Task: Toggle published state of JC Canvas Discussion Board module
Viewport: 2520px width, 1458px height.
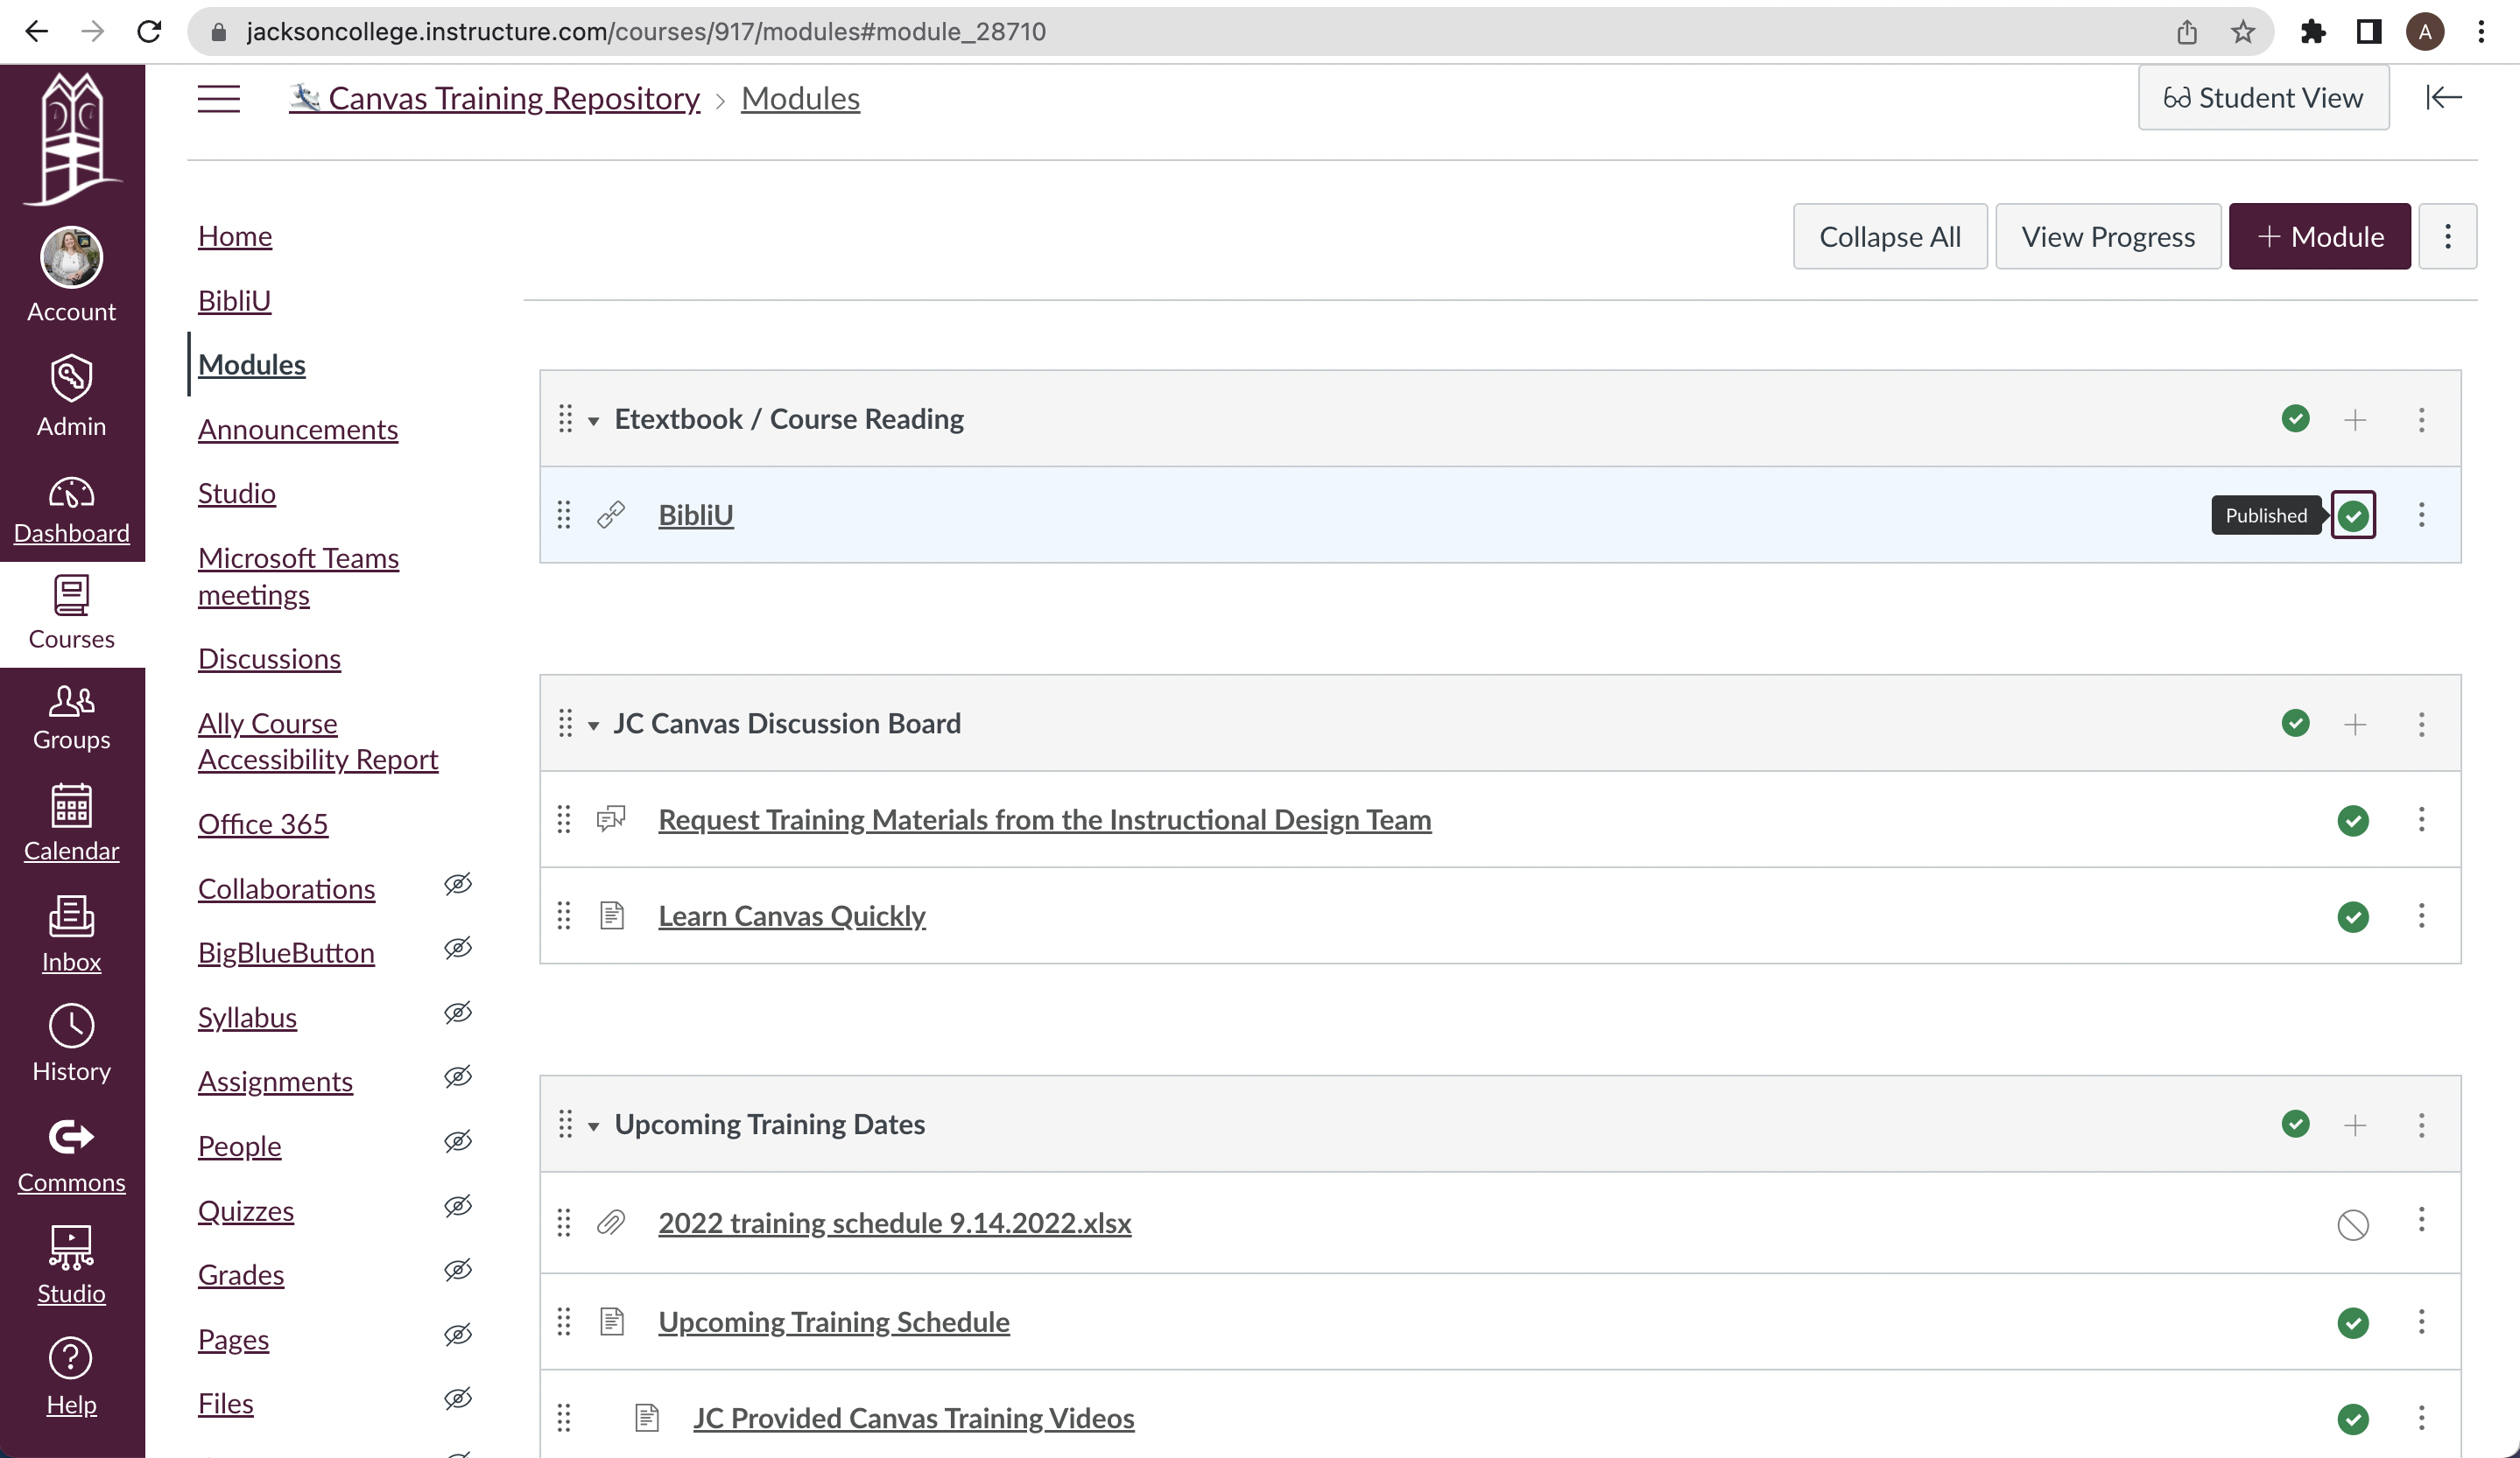Action: (x=2295, y=723)
